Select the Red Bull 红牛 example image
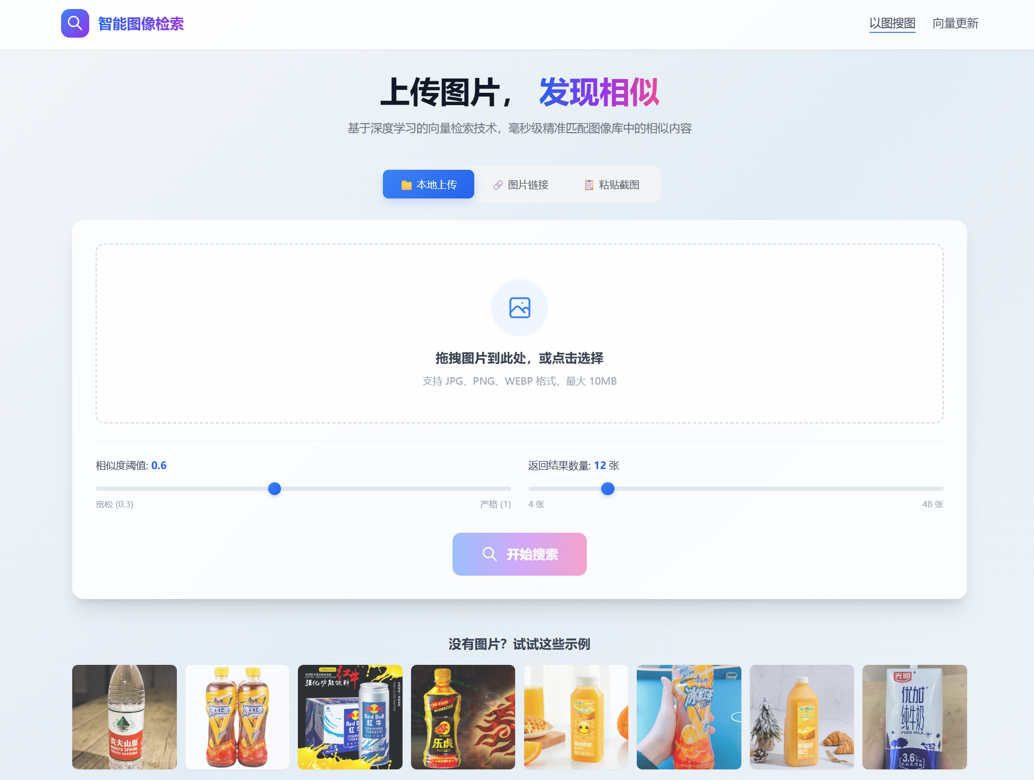The image size is (1034, 780). tap(350, 717)
